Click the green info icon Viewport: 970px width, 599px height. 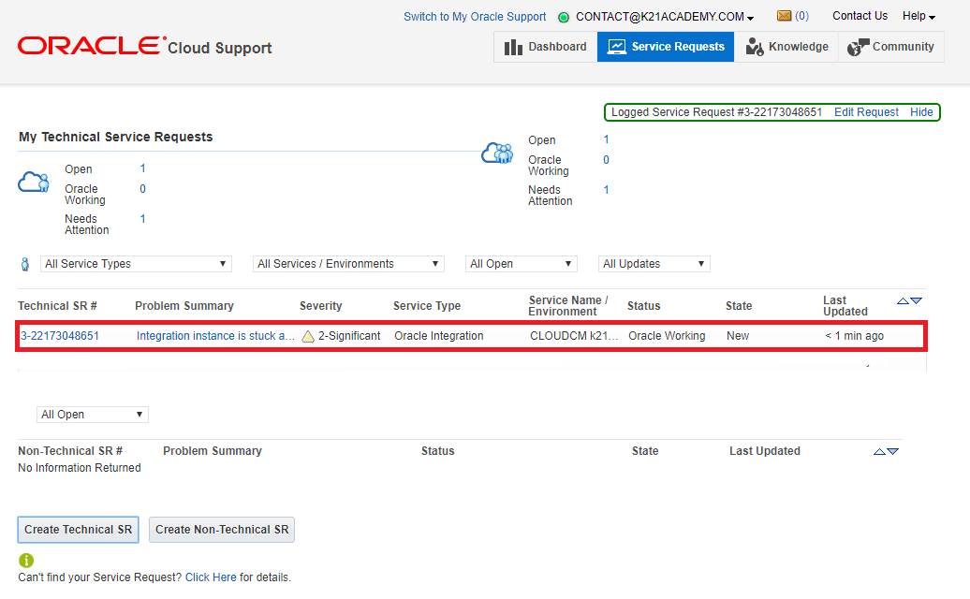tap(26, 561)
